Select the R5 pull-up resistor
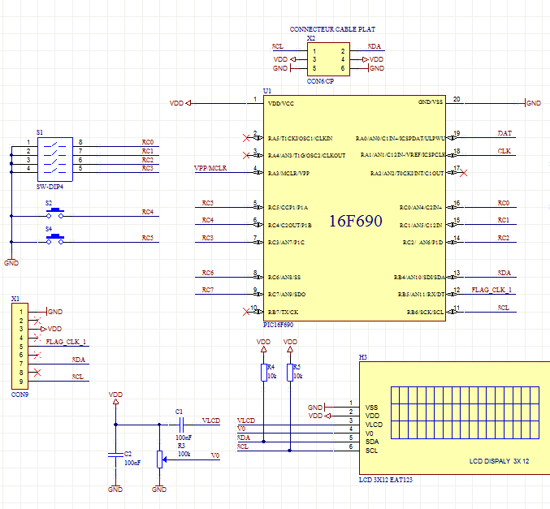 point(290,373)
